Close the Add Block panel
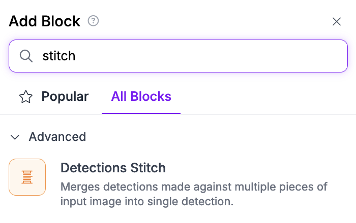The width and height of the screenshot is (356, 223). 337,22
